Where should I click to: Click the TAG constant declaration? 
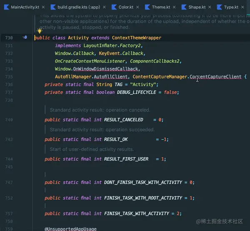pyautogui.click(x=118, y=84)
